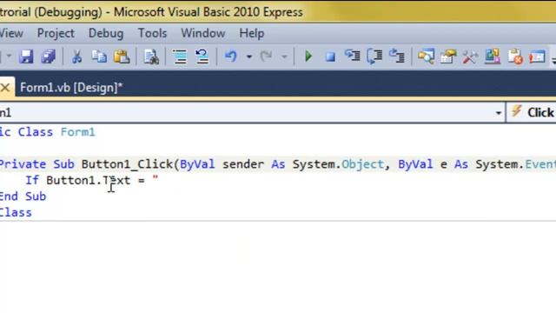Open the Solution Explorer icon

point(426,57)
